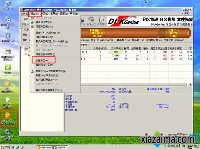Open the 文件(F) menu

pyautogui.click(x=24, y=13)
